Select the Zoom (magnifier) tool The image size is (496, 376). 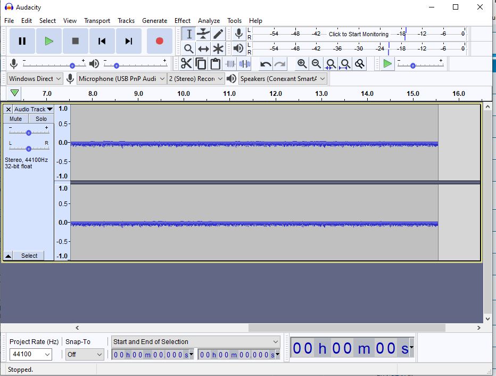click(x=189, y=49)
